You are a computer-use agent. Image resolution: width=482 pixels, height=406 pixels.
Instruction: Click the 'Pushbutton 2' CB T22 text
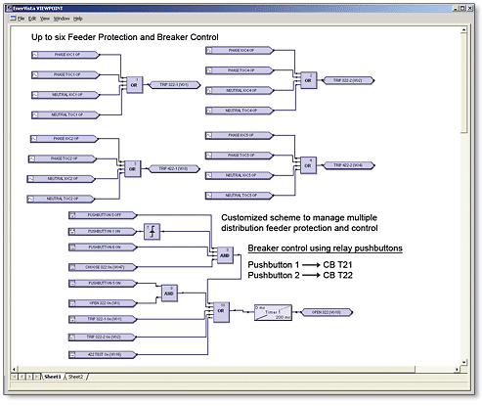[x=300, y=275]
